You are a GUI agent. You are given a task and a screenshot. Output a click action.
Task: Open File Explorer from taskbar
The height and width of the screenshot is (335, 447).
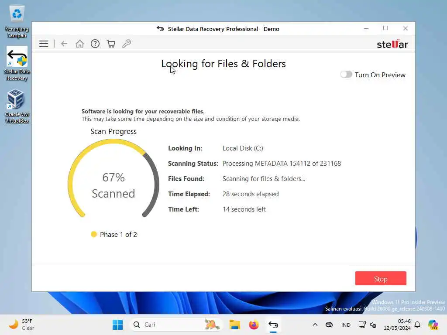234,325
